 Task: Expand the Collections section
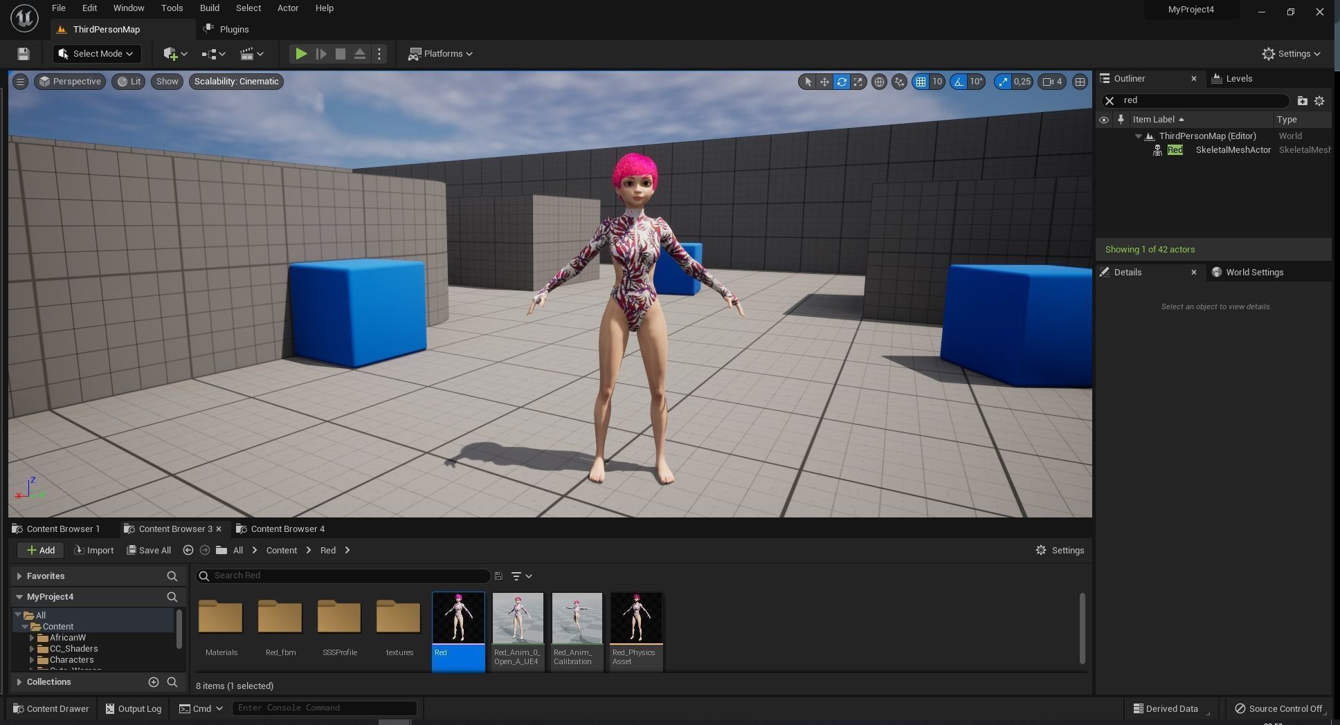[x=19, y=682]
